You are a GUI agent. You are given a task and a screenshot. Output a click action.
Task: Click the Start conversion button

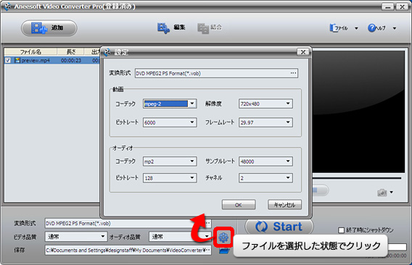[279, 227]
